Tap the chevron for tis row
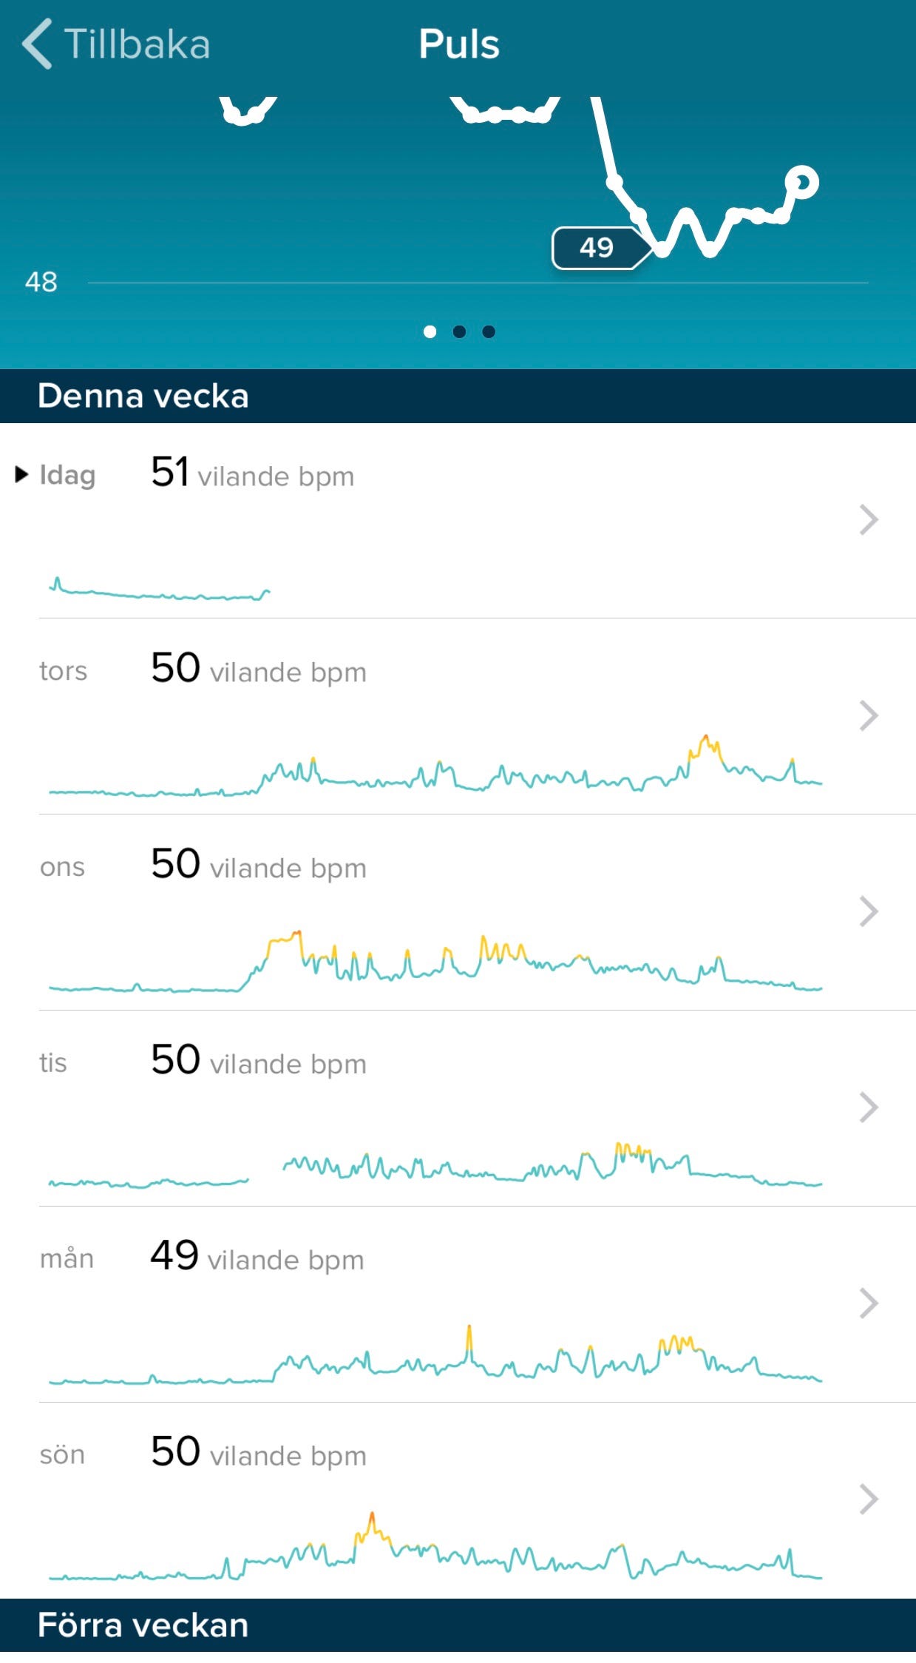 click(869, 1107)
